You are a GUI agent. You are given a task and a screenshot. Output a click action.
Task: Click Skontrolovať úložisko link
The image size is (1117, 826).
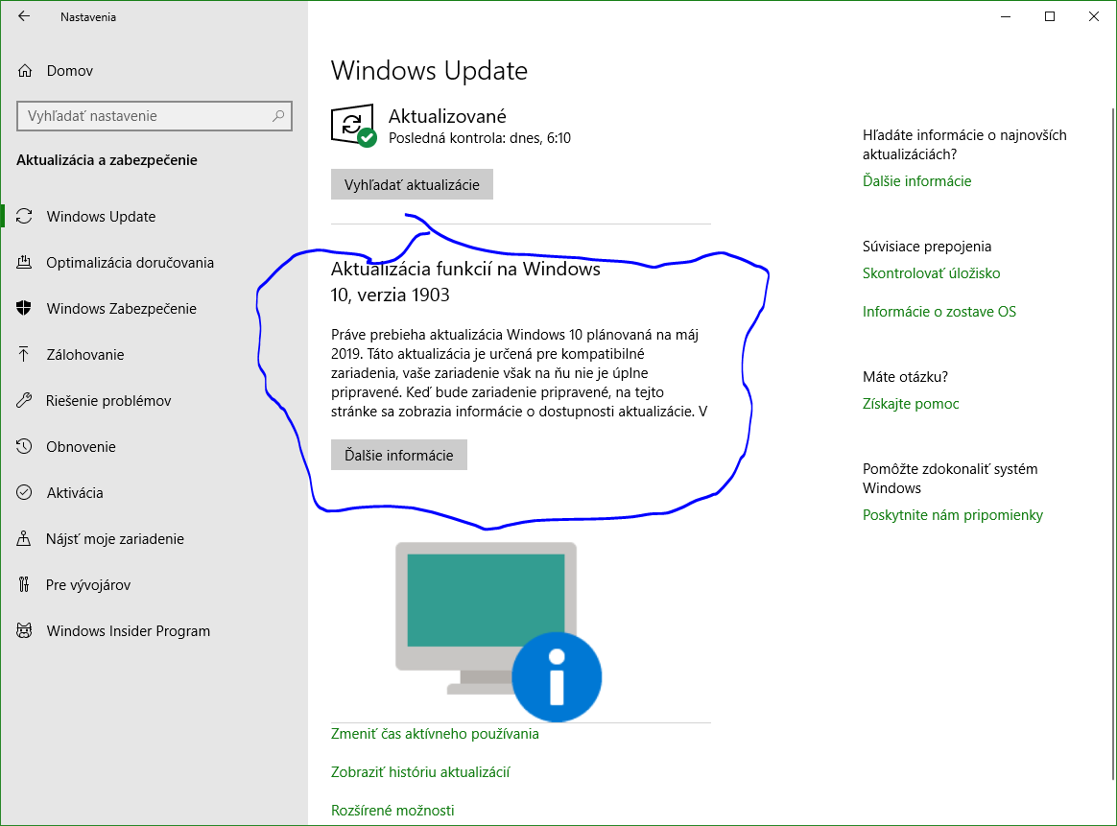(x=931, y=273)
